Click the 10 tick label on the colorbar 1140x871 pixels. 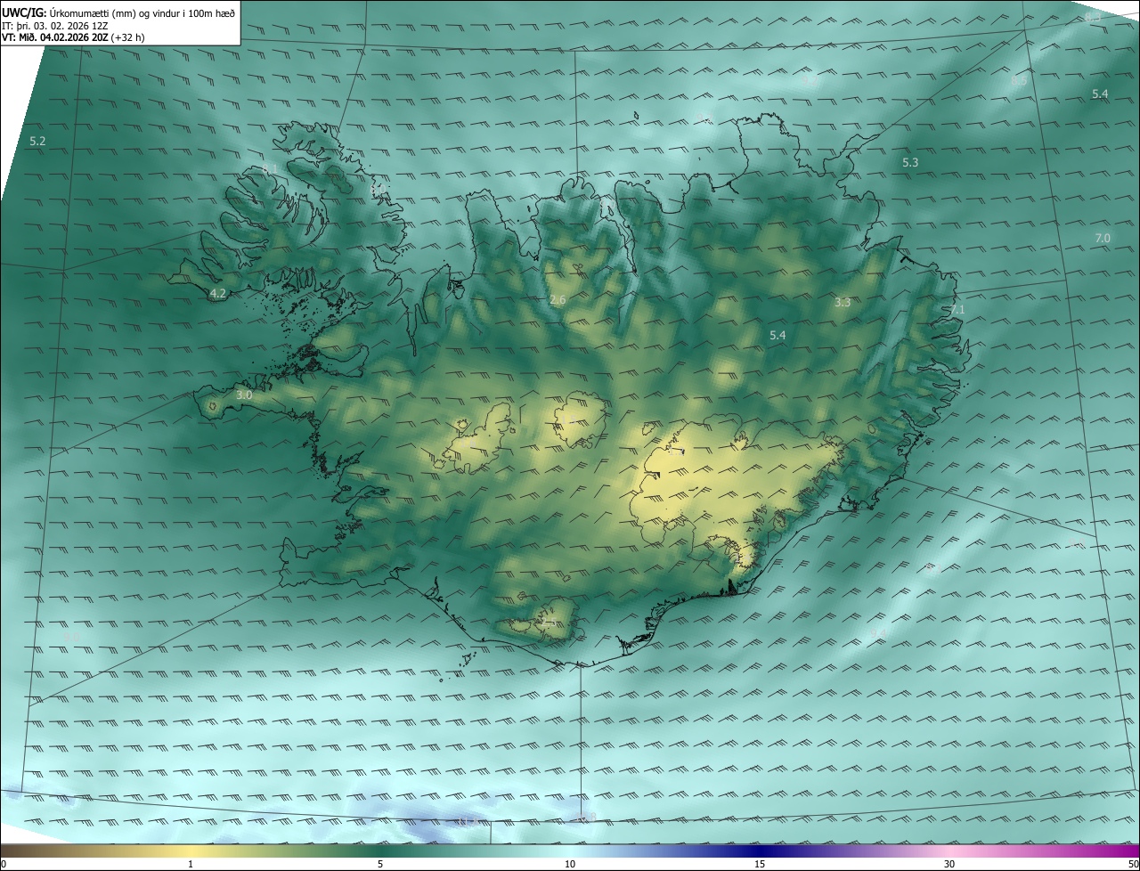click(570, 864)
